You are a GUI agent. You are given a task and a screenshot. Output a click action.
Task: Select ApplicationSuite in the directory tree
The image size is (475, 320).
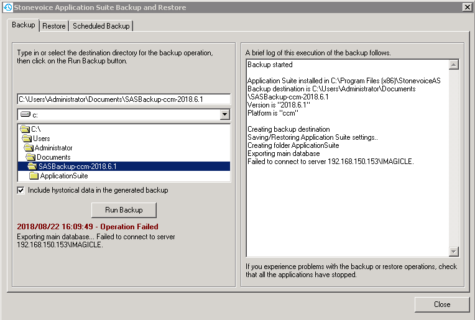pyautogui.click(x=64, y=176)
